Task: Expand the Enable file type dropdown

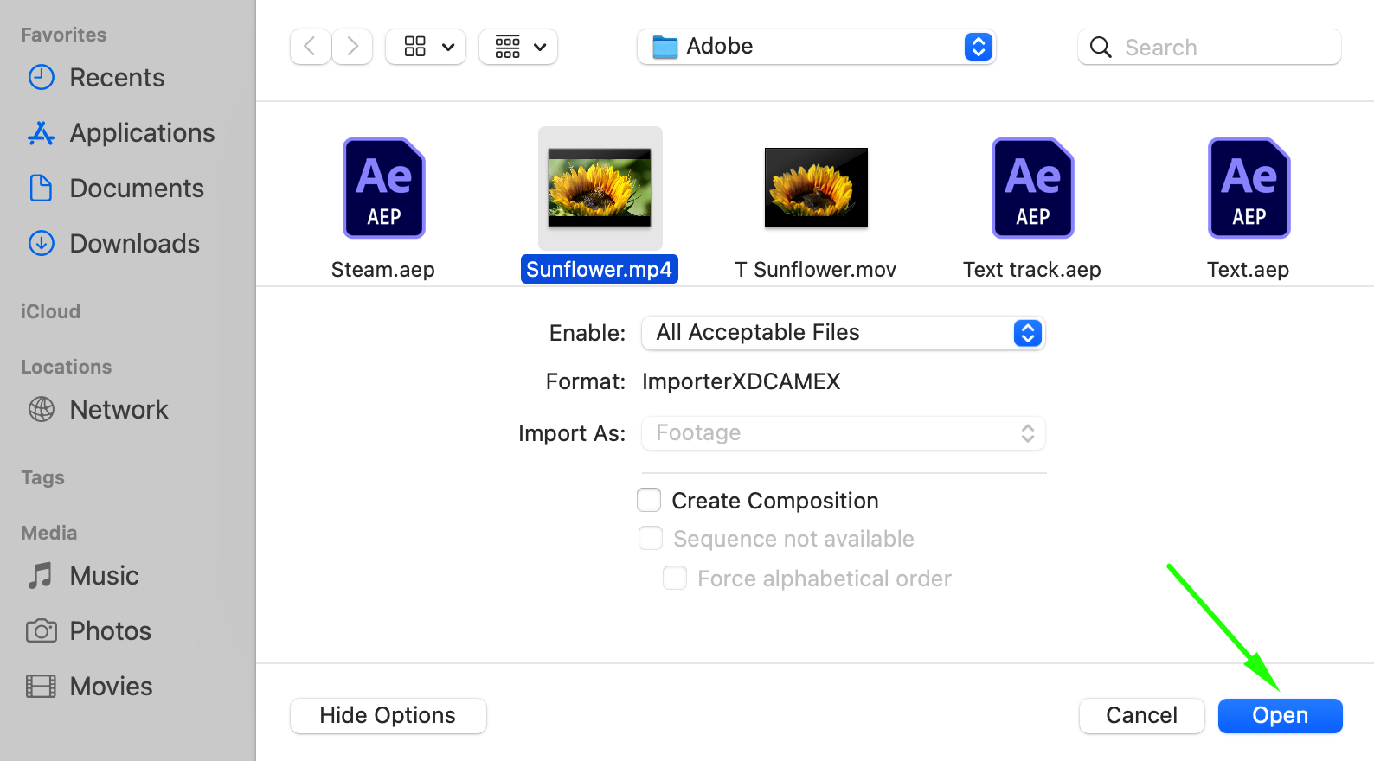Action: pyautogui.click(x=843, y=333)
